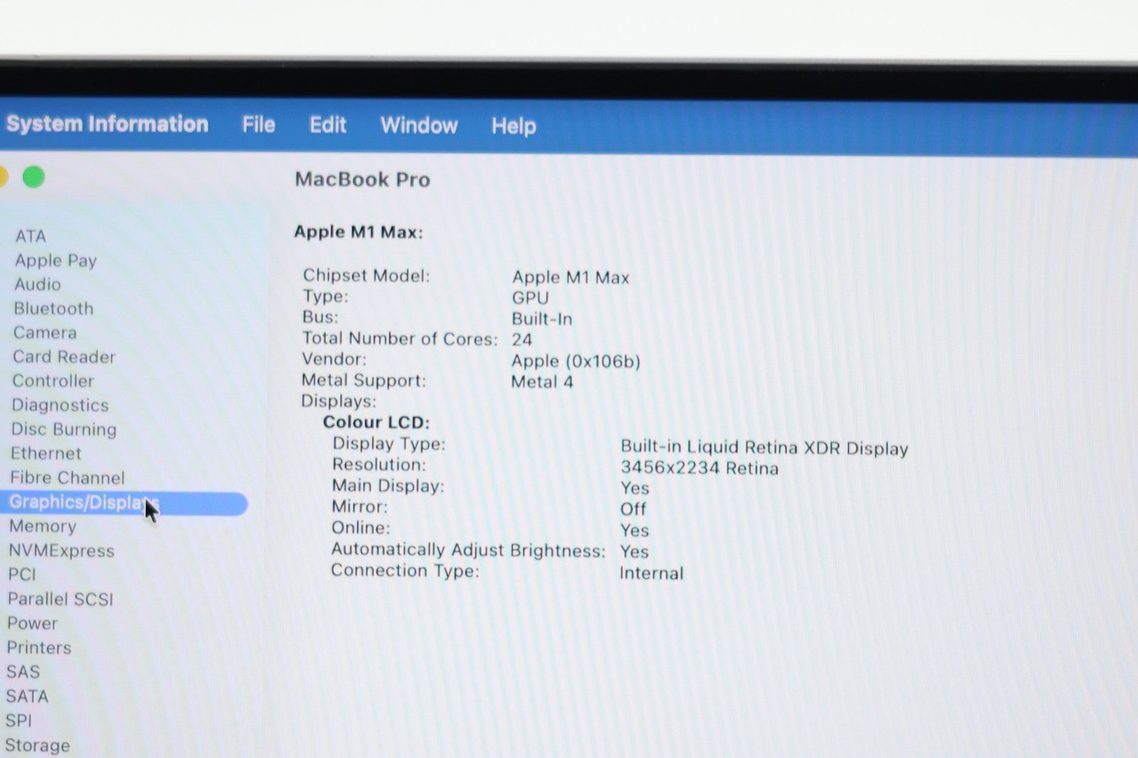Viewport: 1138px width, 758px height.
Task: Select Printers in the sidebar
Action: (39, 648)
